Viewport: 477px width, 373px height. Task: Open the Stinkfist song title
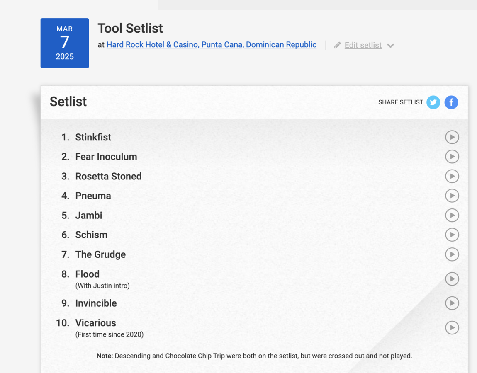tap(93, 137)
